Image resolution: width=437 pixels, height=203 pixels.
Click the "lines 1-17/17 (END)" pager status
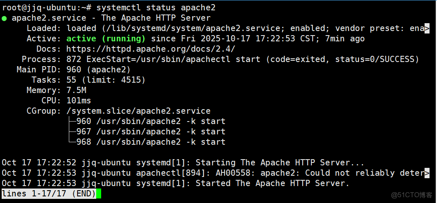tap(49, 193)
